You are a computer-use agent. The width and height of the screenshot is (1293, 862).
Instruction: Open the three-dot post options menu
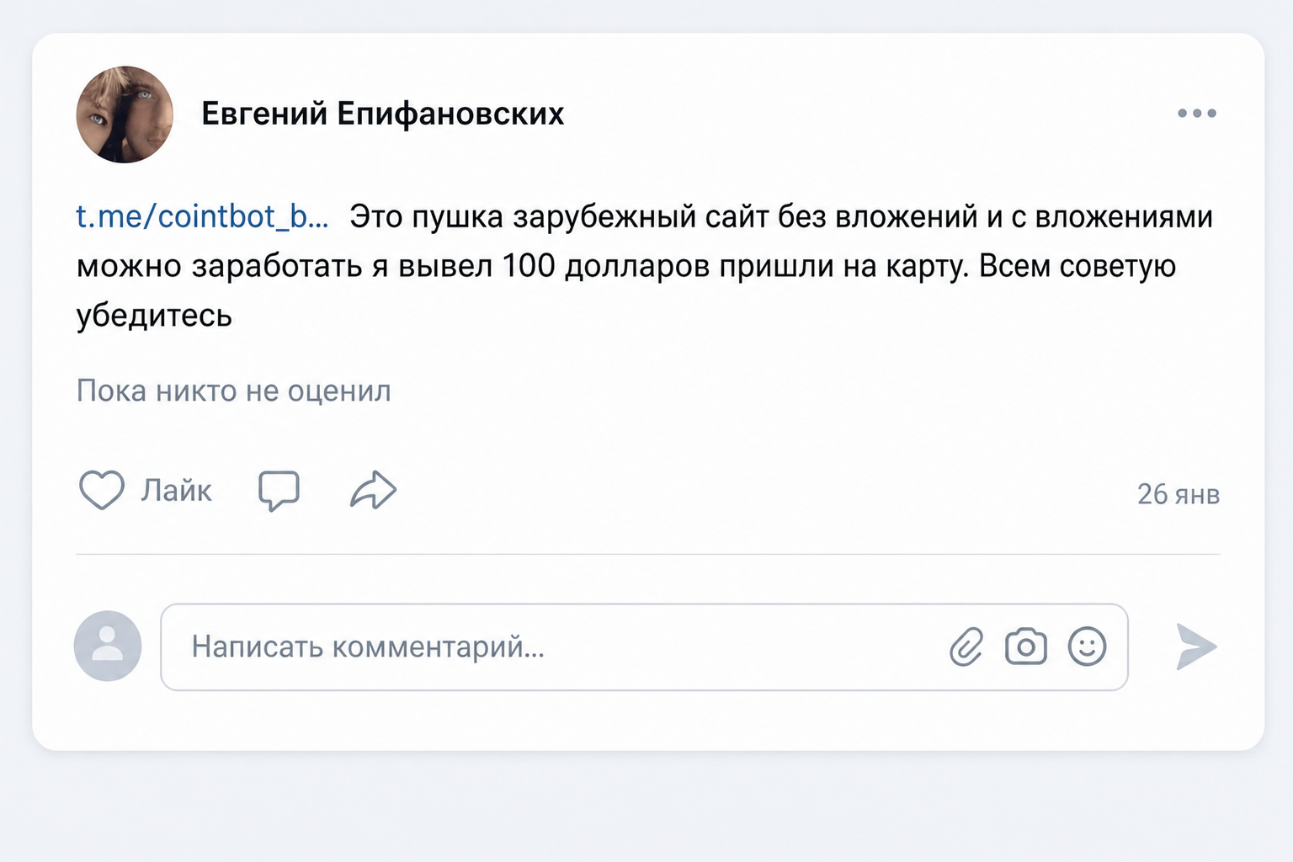1197,113
